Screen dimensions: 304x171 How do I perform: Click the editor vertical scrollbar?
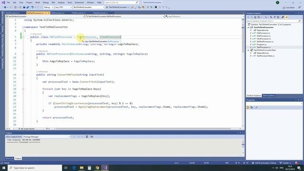click(243, 73)
